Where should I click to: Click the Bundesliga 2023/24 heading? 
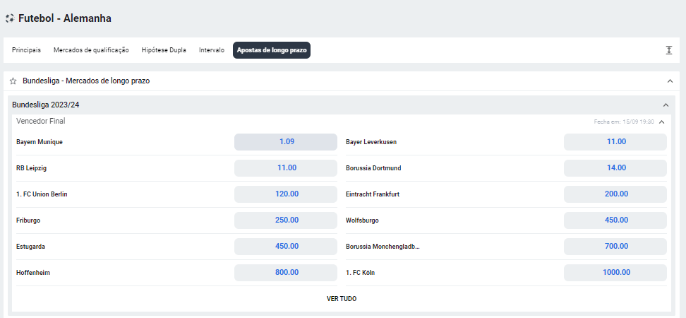click(x=45, y=105)
